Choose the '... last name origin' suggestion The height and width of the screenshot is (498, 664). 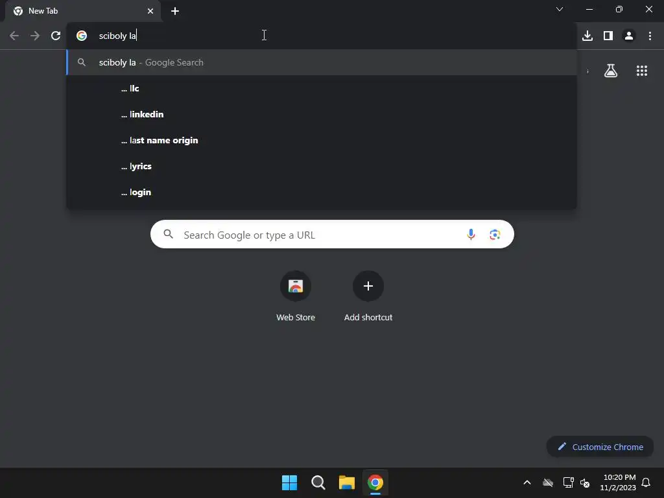coord(322,140)
